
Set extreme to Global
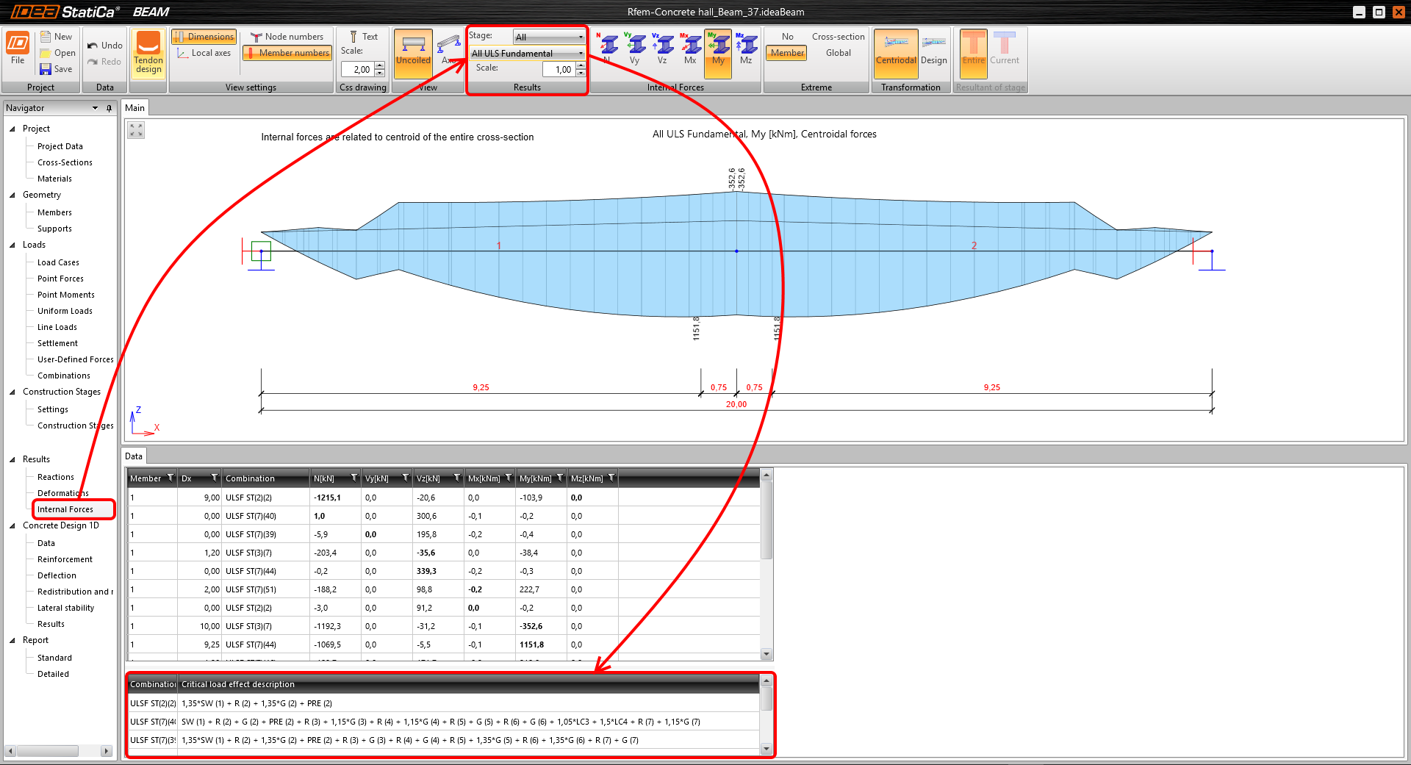pos(838,53)
